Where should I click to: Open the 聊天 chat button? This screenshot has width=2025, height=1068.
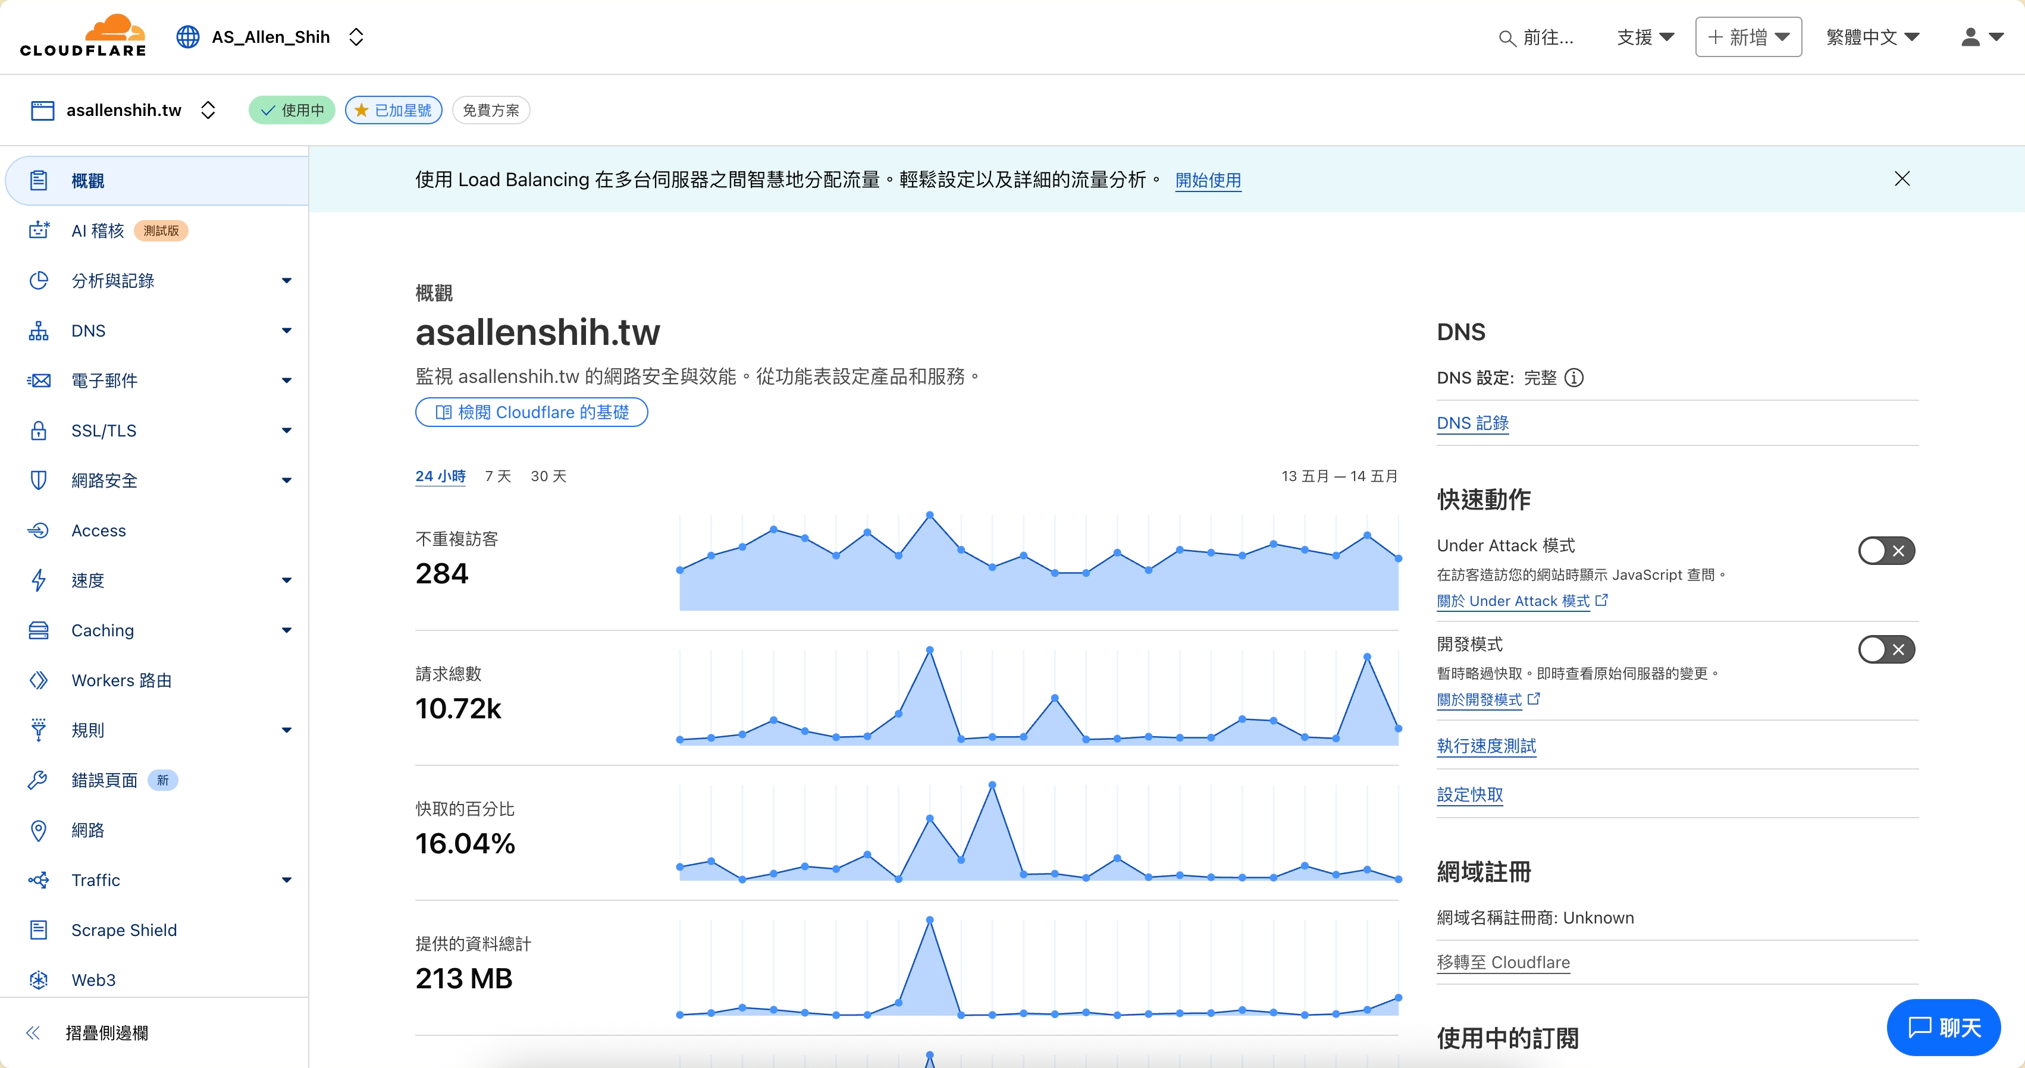1944,1027
